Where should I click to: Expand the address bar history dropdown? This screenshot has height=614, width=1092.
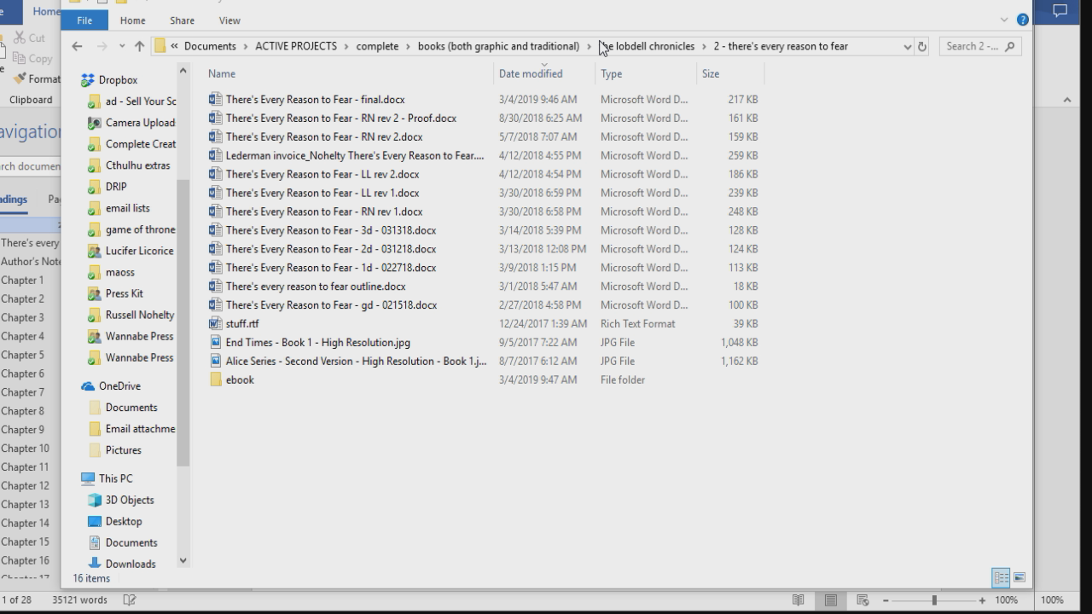point(907,47)
